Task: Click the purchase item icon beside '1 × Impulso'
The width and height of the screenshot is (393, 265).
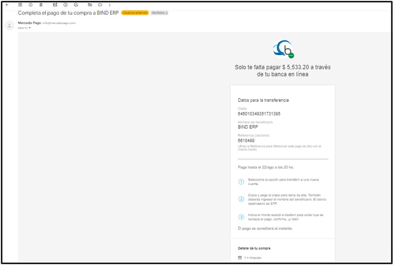Action: (x=240, y=258)
